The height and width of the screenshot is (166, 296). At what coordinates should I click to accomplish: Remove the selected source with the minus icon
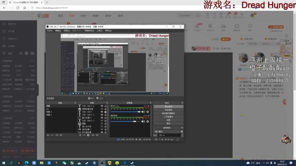point(84,135)
